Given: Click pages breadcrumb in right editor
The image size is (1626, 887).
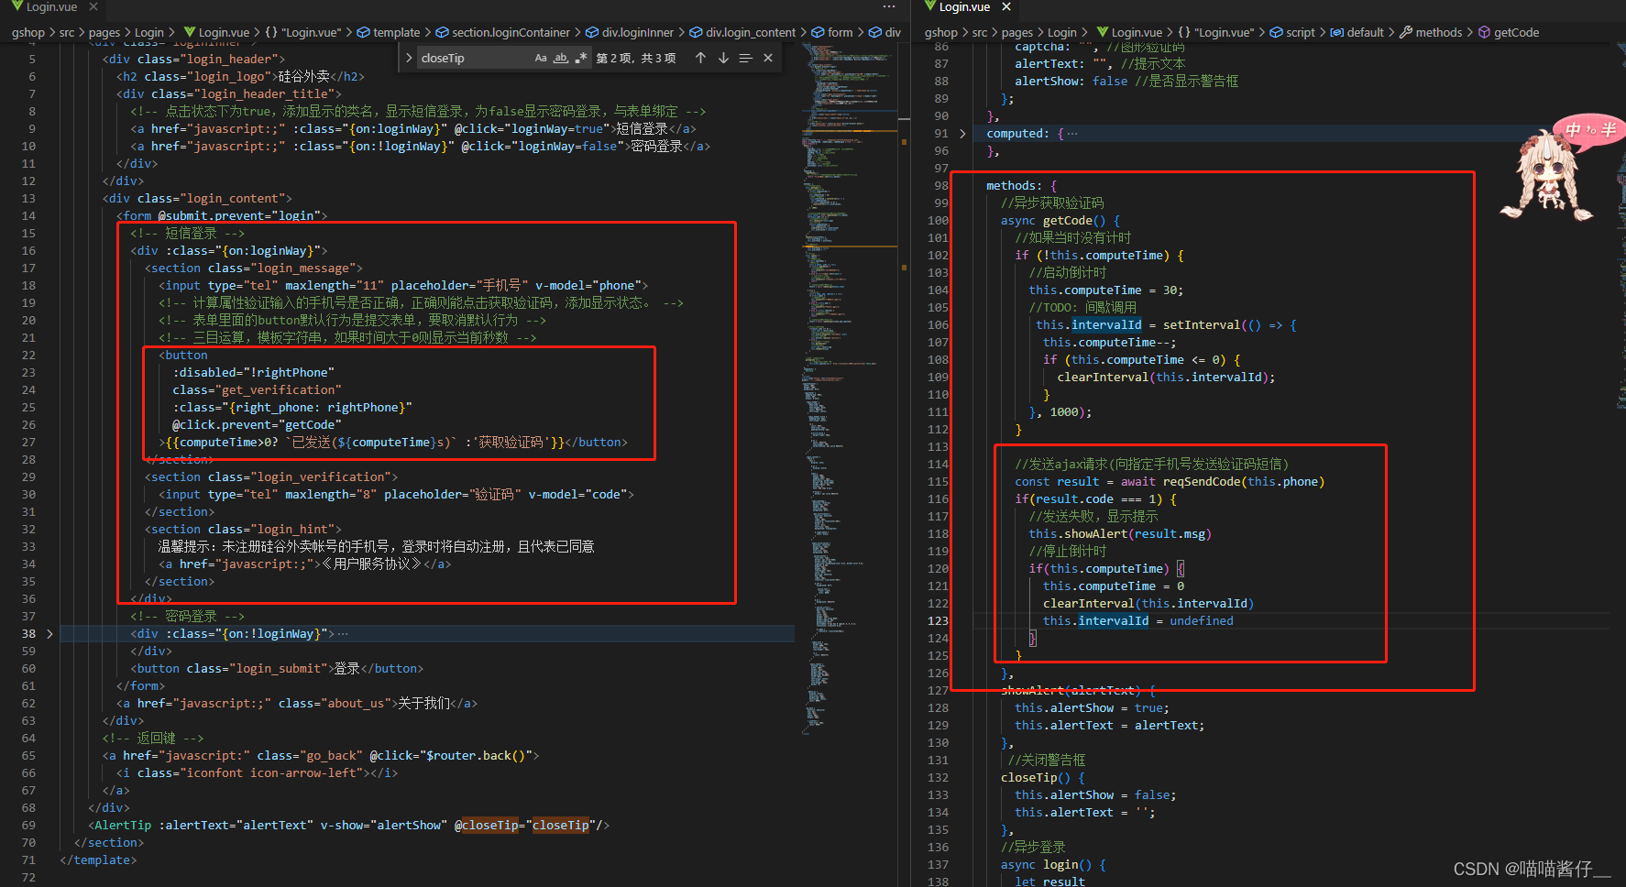Looking at the screenshot, I should click(x=1017, y=32).
